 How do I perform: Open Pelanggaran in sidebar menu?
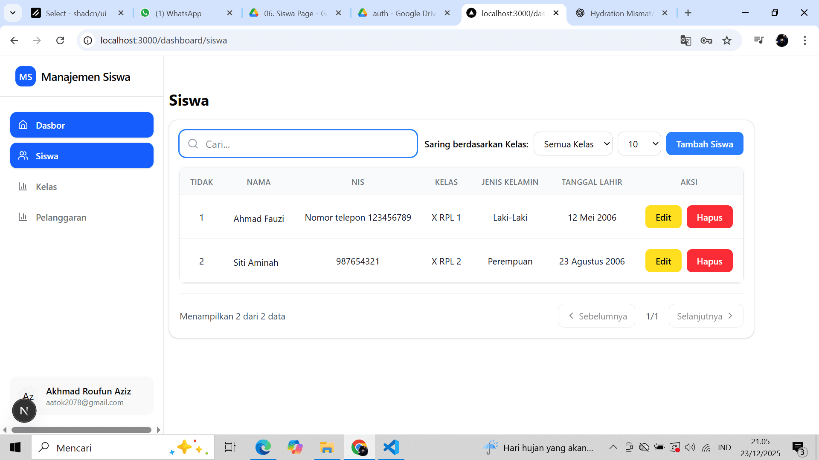click(82, 217)
